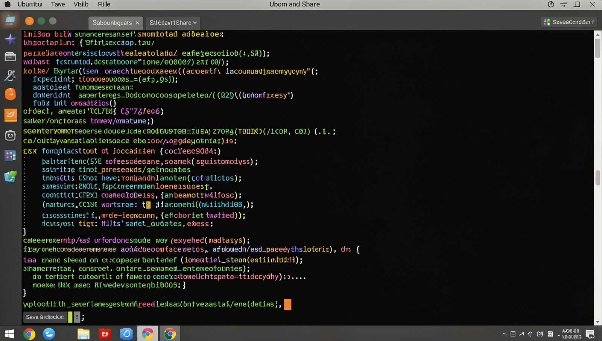Image resolution: width=602 pixels, height=341 pixels.
Task: Open the red app taskbar icon
Action: [x=105, y=334]
